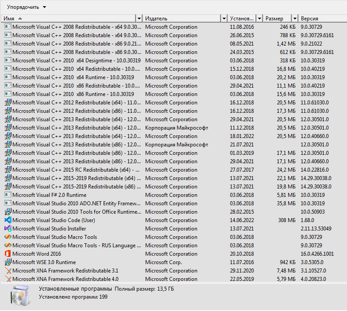Click the 2015 RC Redistributable (x64) icon
347x311 pixels.
click(x=8, y=170)
